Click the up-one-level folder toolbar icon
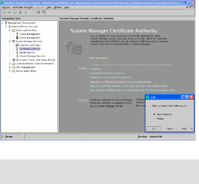The width and height of the screenshot is (199, 184). pos(15,12)
